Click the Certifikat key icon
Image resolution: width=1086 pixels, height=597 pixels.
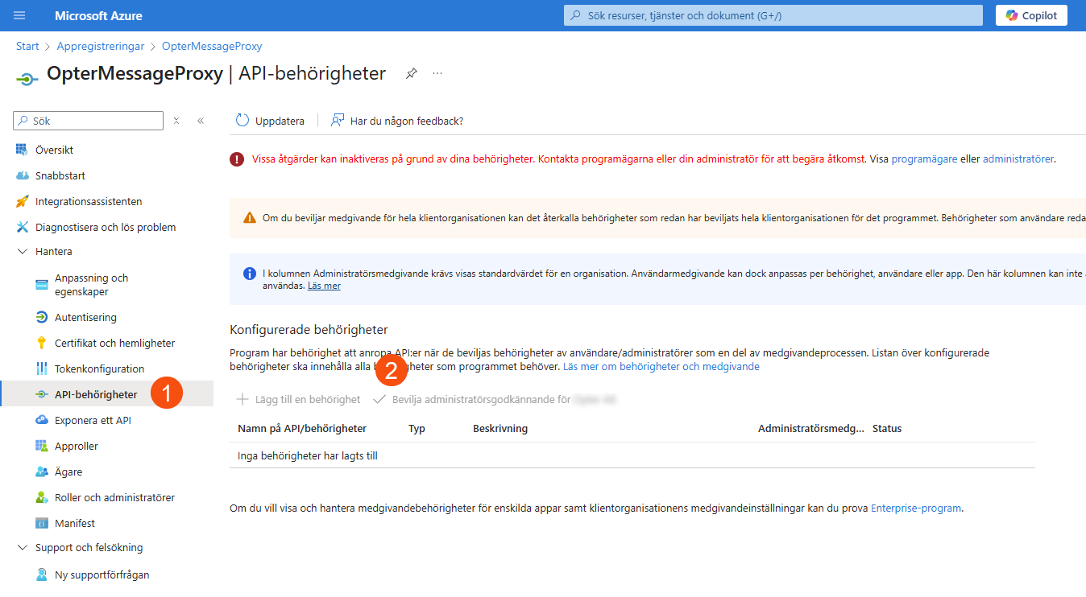(x=42, y=343)
